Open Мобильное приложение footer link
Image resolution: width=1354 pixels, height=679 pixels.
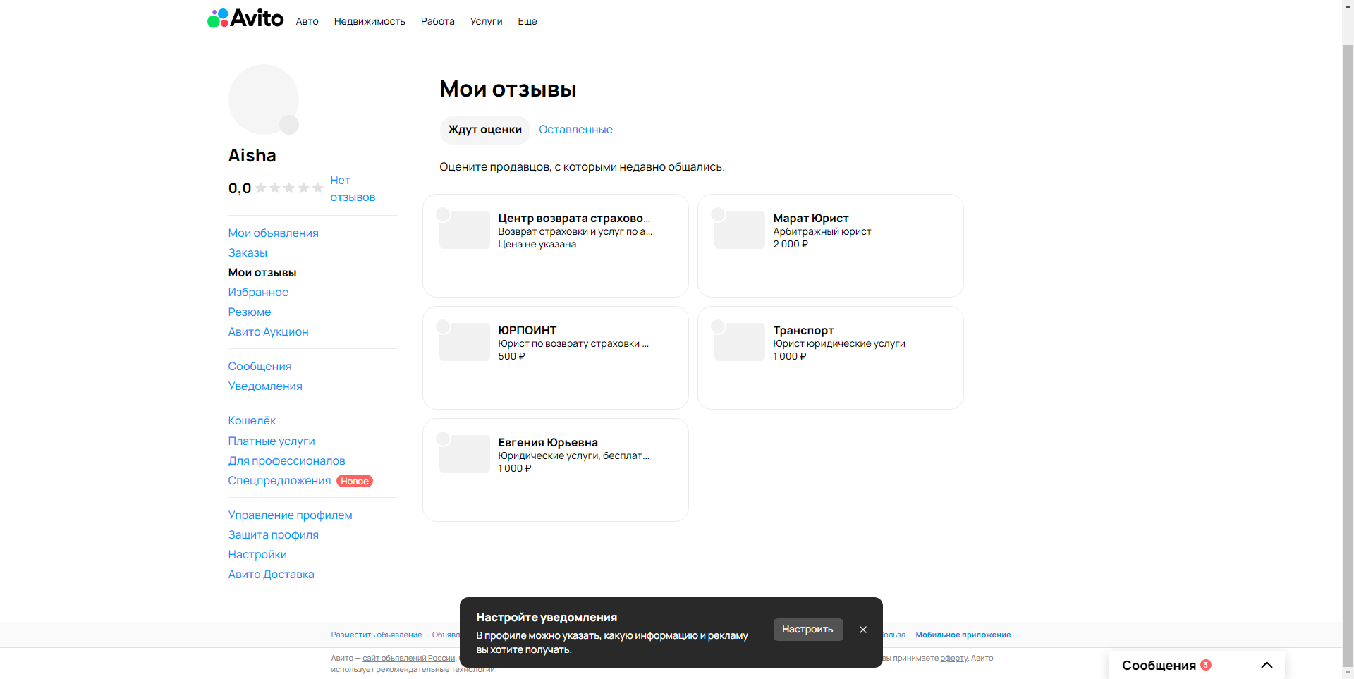[x=963, y=635]
